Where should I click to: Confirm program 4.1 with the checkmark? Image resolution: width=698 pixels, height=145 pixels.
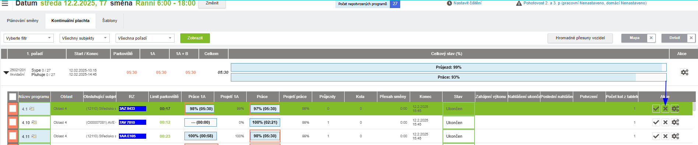[x=656, y=109]
